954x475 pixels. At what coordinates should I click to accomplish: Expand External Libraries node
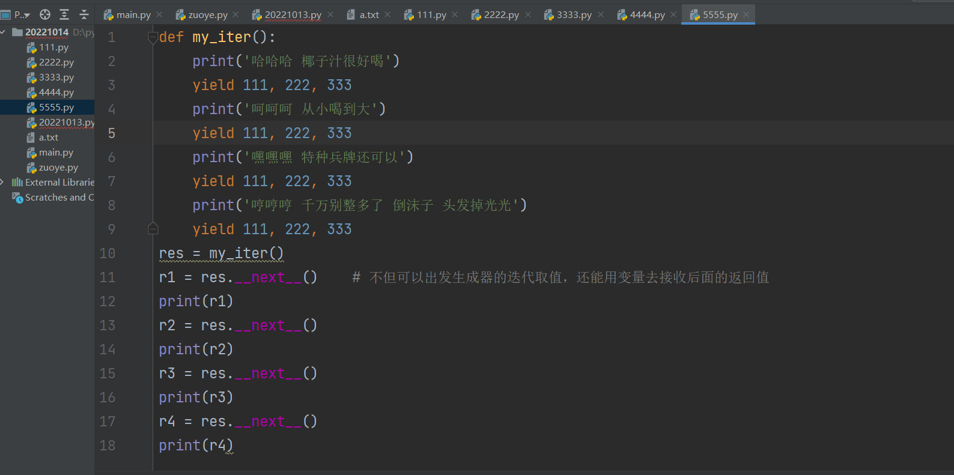click(x=2, y=182)
